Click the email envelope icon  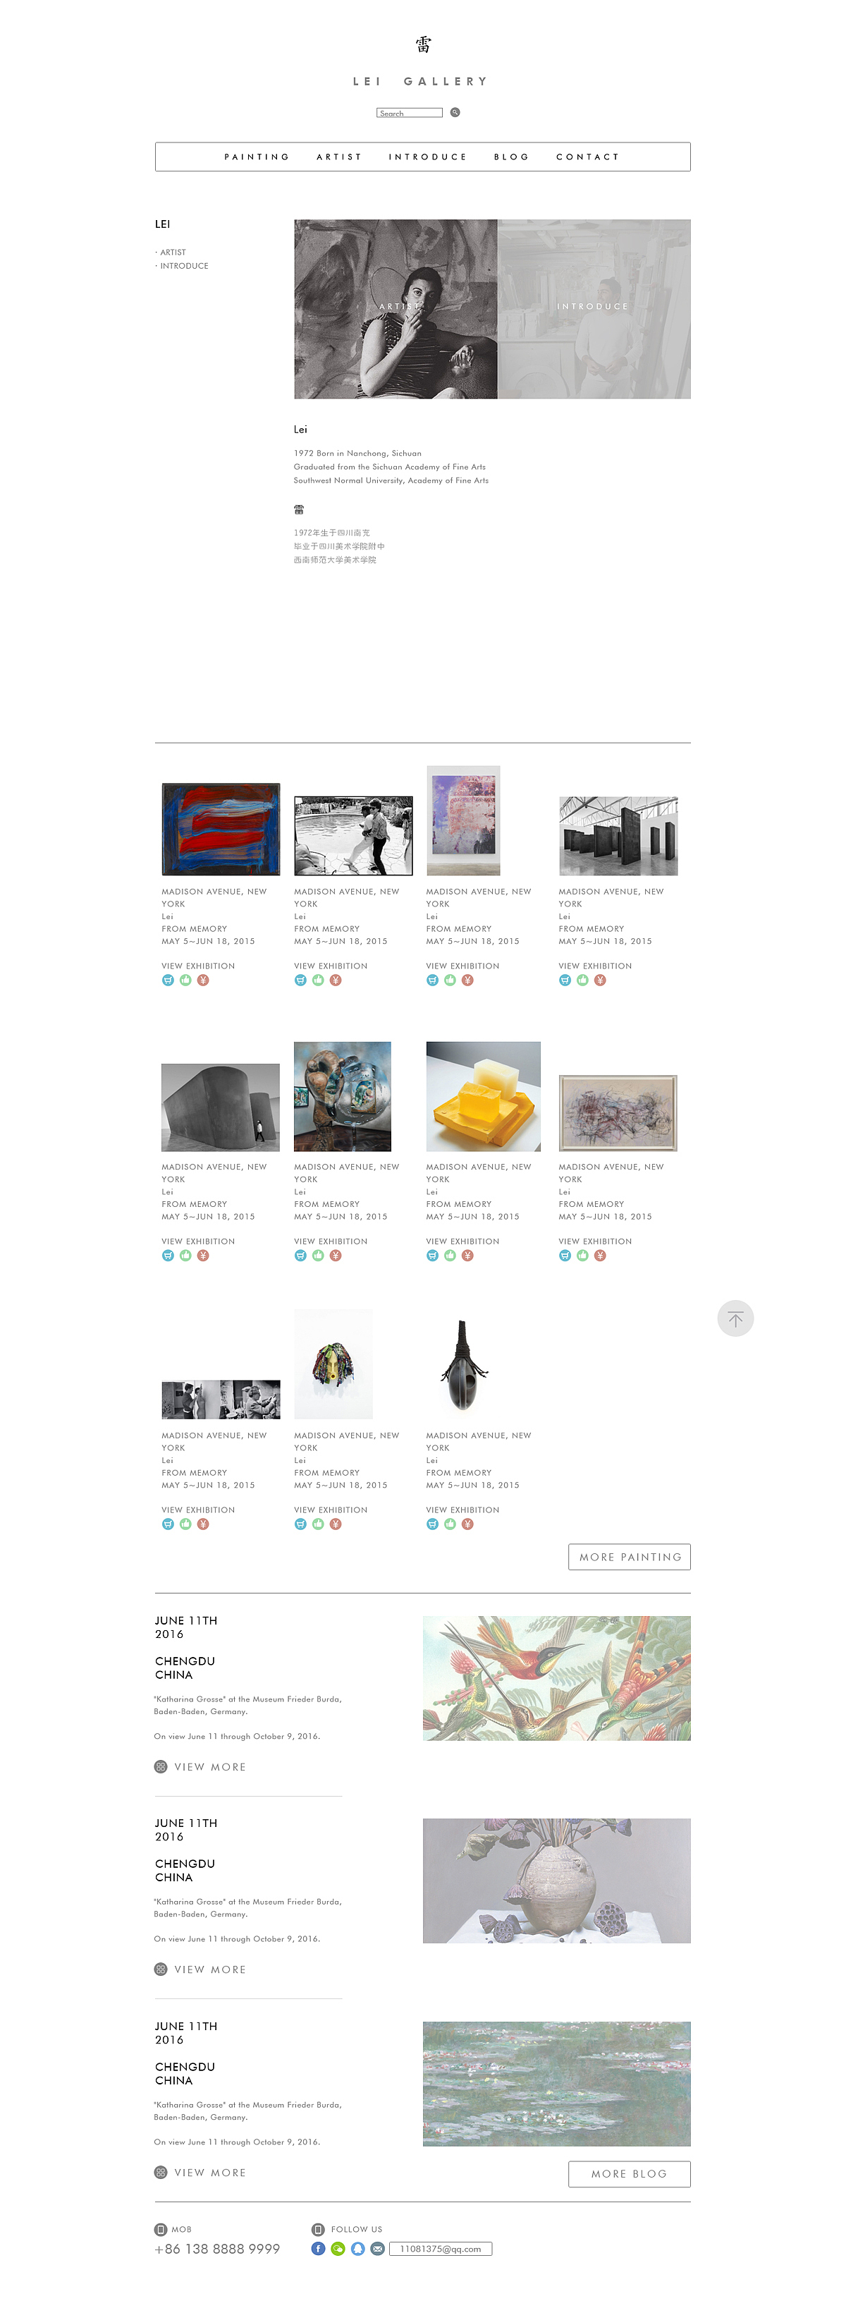point(377,2248)
